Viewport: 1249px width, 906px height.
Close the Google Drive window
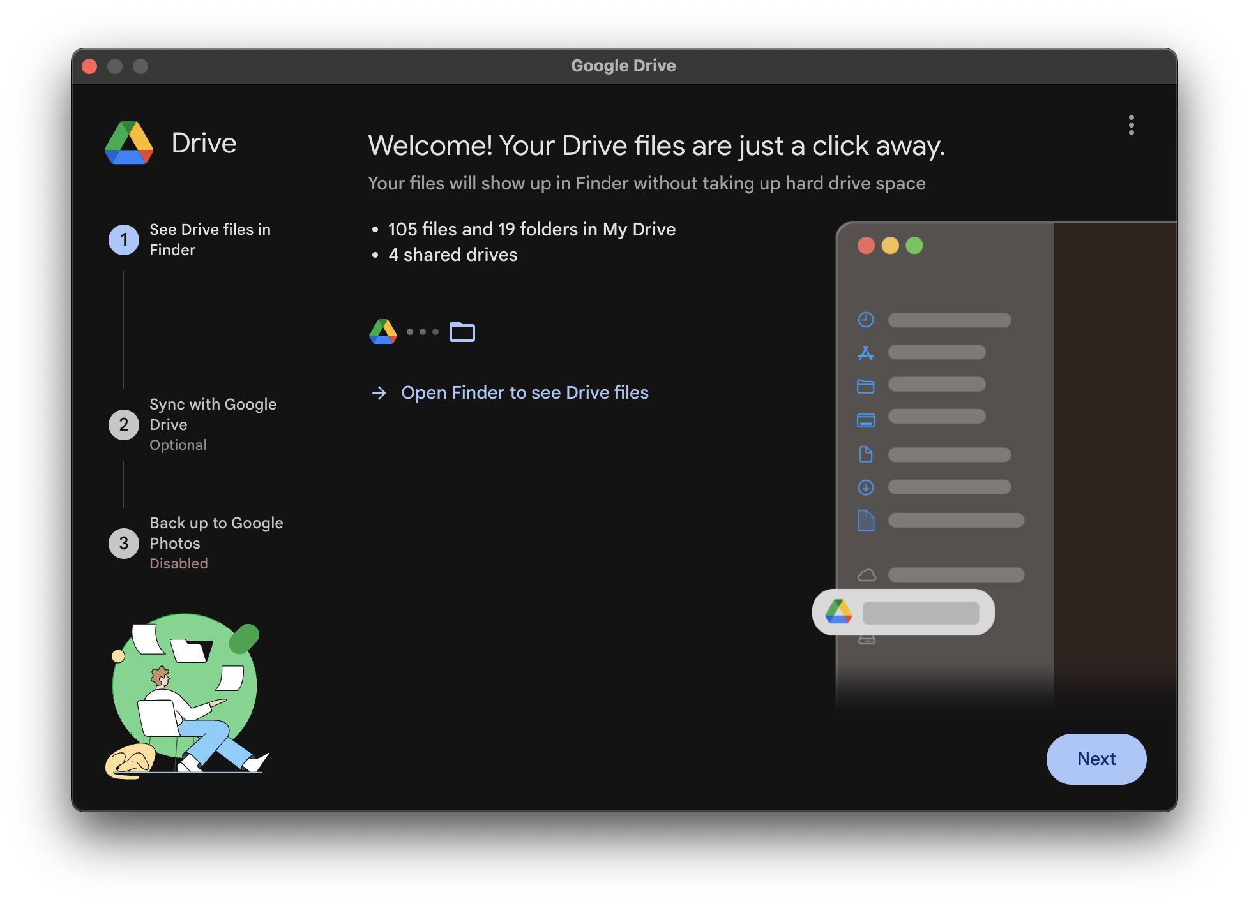pyautogui.click(x=90, y=66)
